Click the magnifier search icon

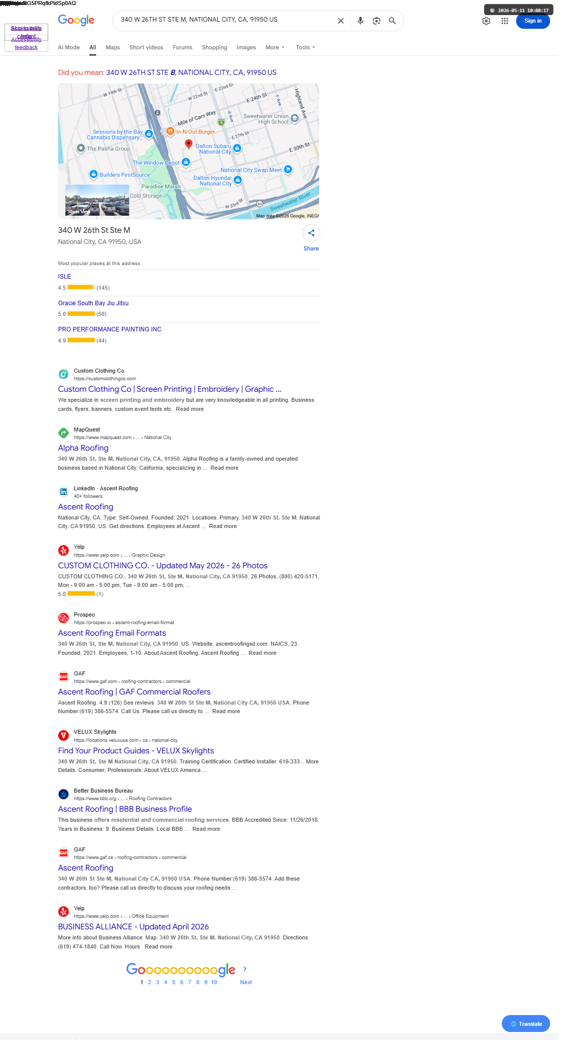(393, 21)
